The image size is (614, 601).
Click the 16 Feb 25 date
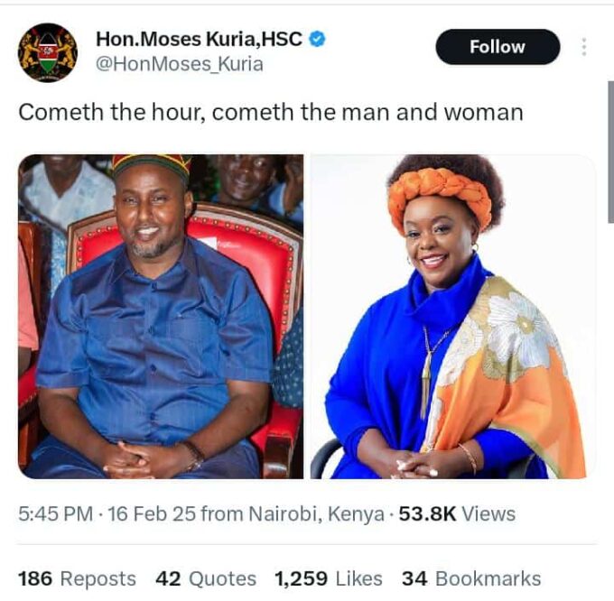point(152,513)
